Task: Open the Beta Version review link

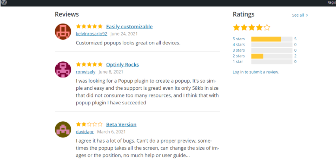Action: (x=121, y=124)
